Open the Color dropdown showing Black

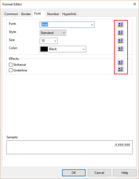click(63, 49)
